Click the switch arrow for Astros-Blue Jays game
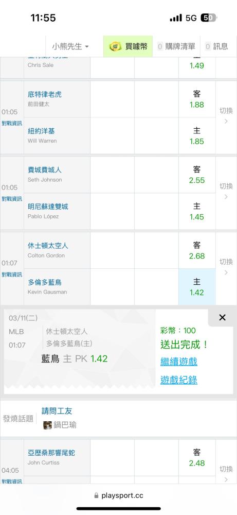Viewport: 237px width, 515px height. [226, 267]
